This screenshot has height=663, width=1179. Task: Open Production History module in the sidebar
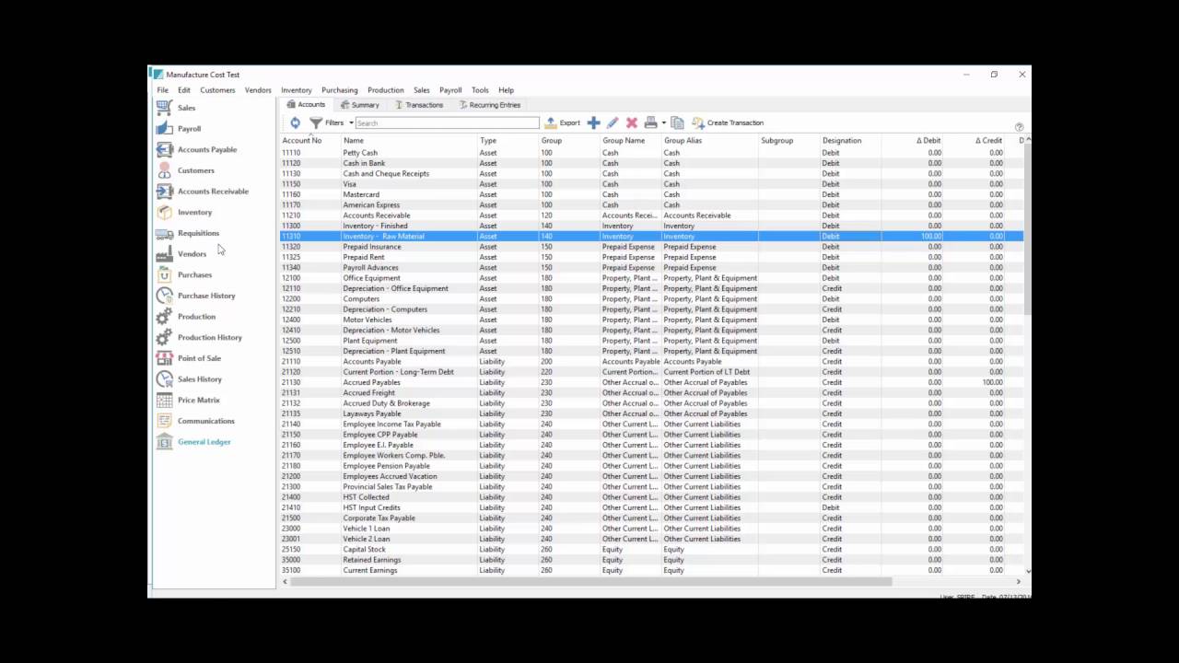pyautogui.click(x=210, y=338)
